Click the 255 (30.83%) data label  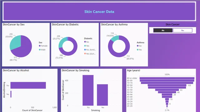[9, 35]
